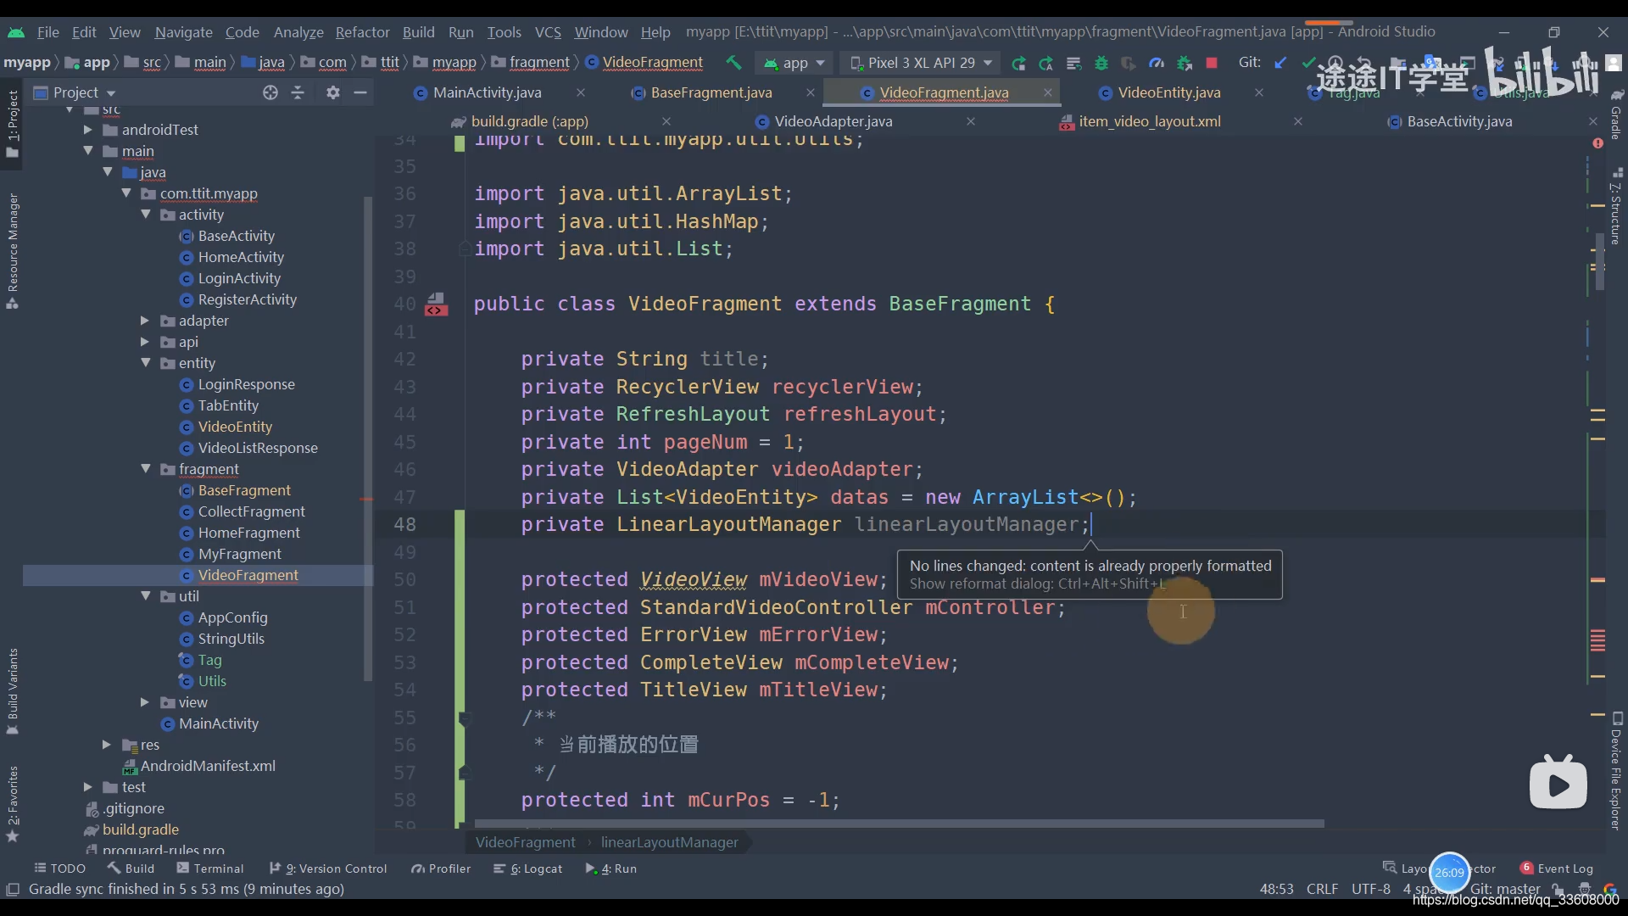Click the class gutter icon at line 40
The image size is (1628, 916).
pyautogui.click(x=436, y=304)
